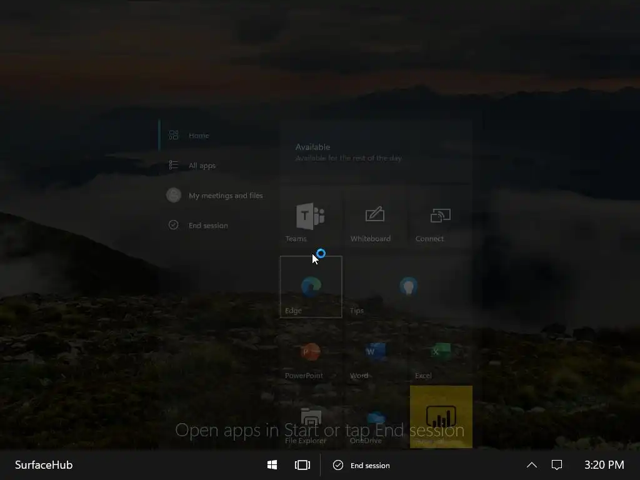Open the Word app tile
Viewport: 640px width, 480px height.
point(375,353)
